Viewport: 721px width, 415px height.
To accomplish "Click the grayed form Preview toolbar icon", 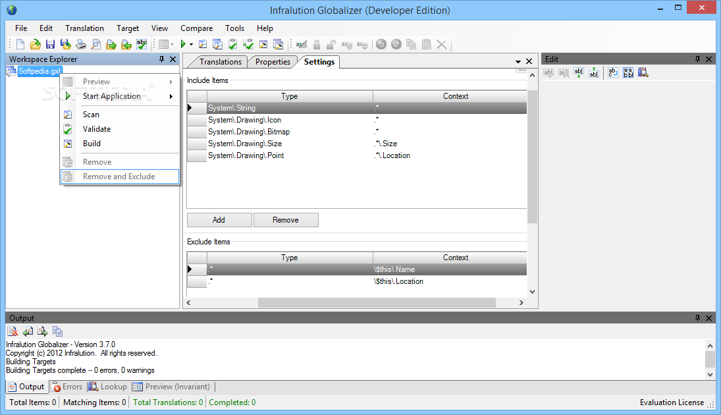I will [163, 44].
